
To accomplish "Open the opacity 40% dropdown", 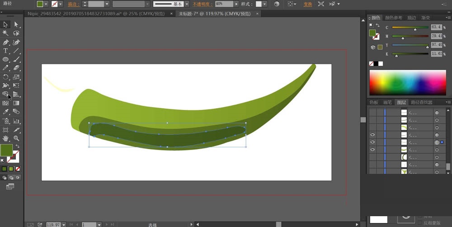I will tap(237, 4).
